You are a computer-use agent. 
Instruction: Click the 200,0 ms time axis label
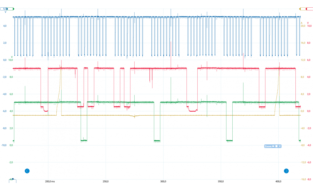(x=50, y=182)
